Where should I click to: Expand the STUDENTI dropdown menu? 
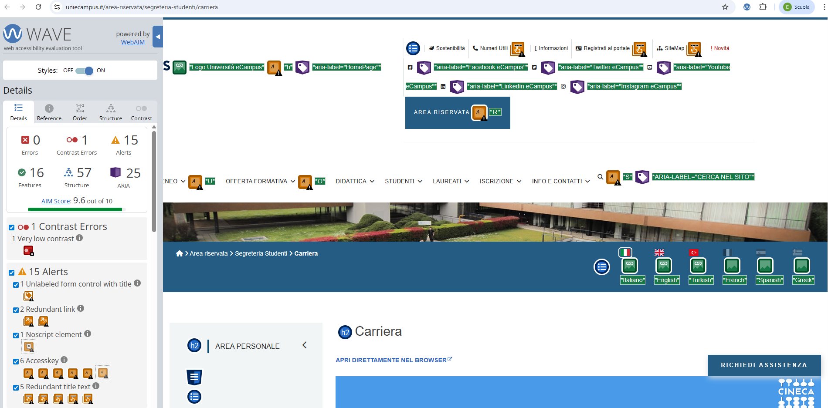tap(403, 181)
